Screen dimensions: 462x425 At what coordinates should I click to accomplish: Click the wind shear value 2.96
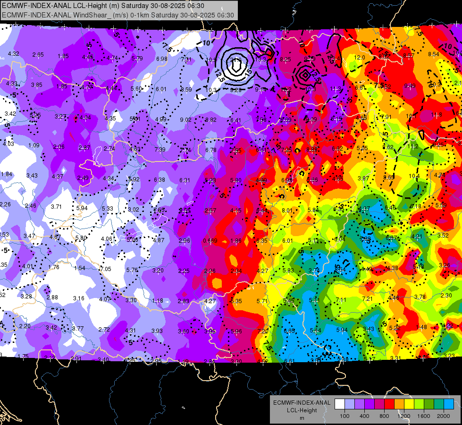pyautogui.click(x=184, y=240)
